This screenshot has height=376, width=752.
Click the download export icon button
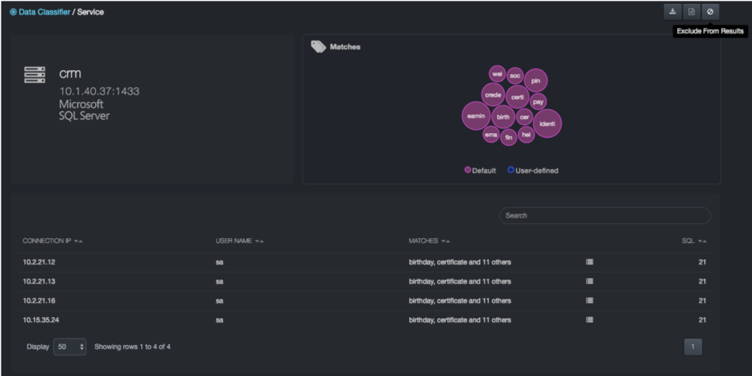[x=673, y=12]
